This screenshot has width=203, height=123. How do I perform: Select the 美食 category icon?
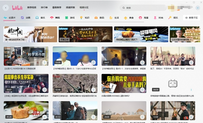click(x=125, y=18)
